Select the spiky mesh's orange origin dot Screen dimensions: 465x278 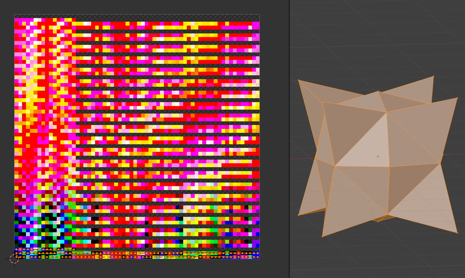coord(378,156)
